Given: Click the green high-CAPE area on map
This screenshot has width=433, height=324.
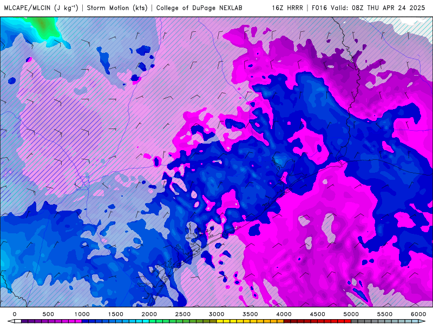Looking at the screenshot, I should pyautogui.click(x=44, y=27).
